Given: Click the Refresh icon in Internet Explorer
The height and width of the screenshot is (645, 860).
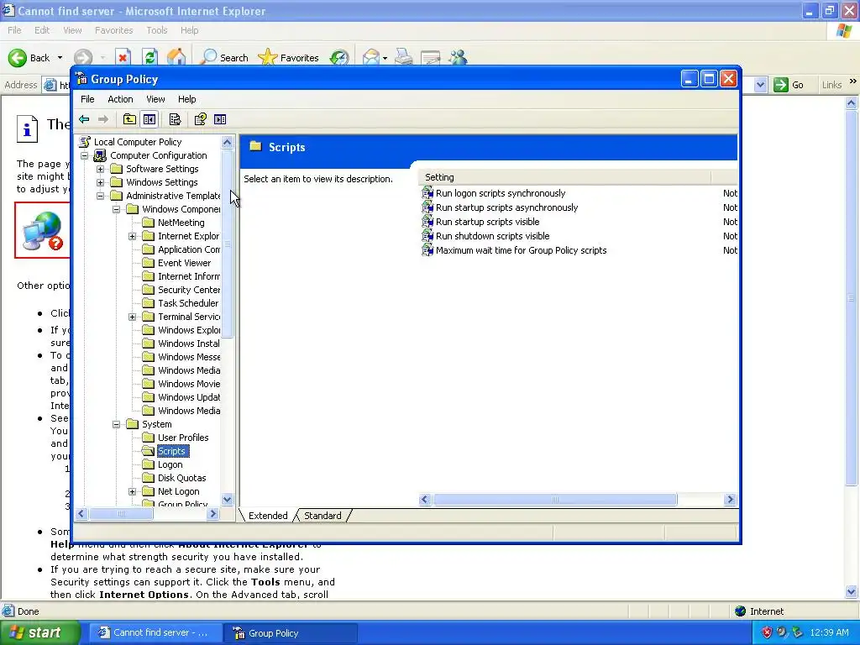Looking at the screenshot, I should click(x=149, y=58).
